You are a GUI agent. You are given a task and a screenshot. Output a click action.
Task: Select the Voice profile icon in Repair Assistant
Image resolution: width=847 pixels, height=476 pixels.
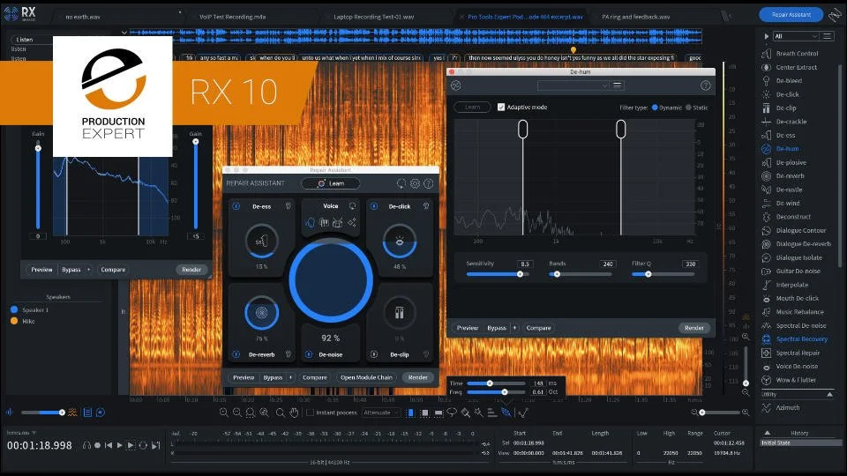click(310, 222)
